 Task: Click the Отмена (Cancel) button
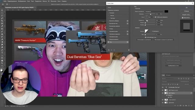186,11
